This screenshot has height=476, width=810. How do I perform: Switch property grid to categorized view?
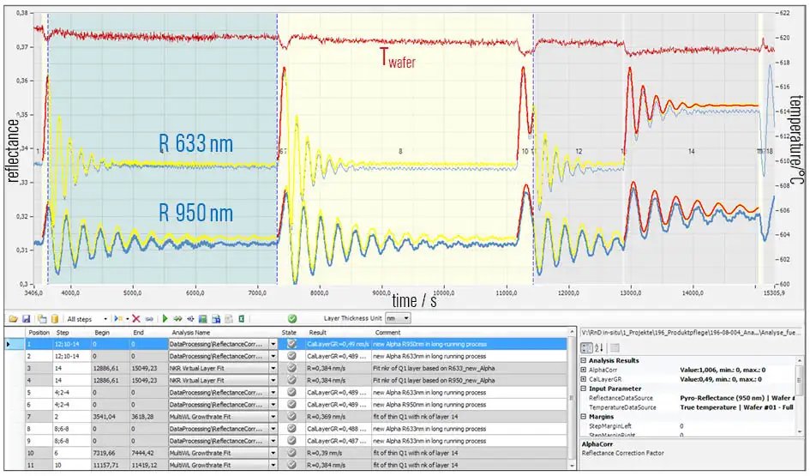[x=586, y=348]
